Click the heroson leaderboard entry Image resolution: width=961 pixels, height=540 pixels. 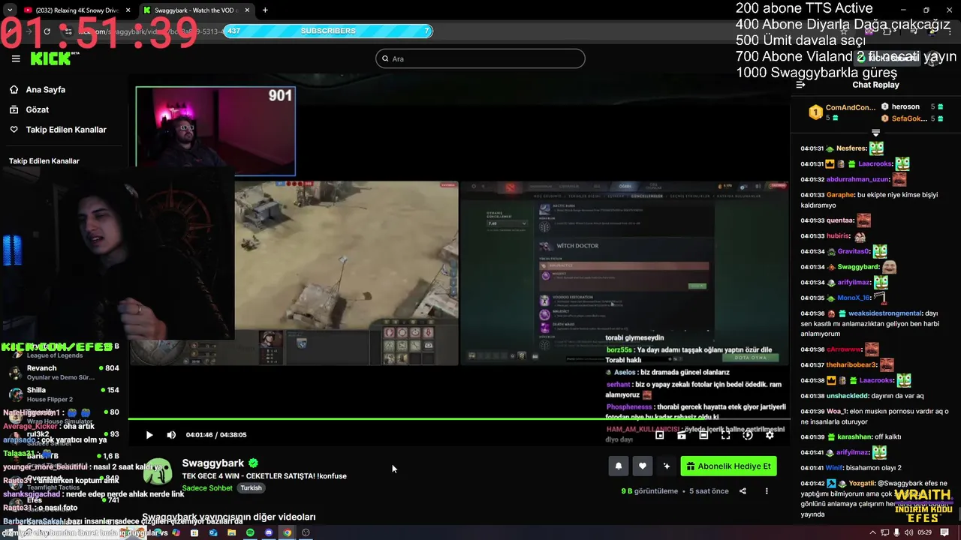pyautogui.click(x=911, y=107)
